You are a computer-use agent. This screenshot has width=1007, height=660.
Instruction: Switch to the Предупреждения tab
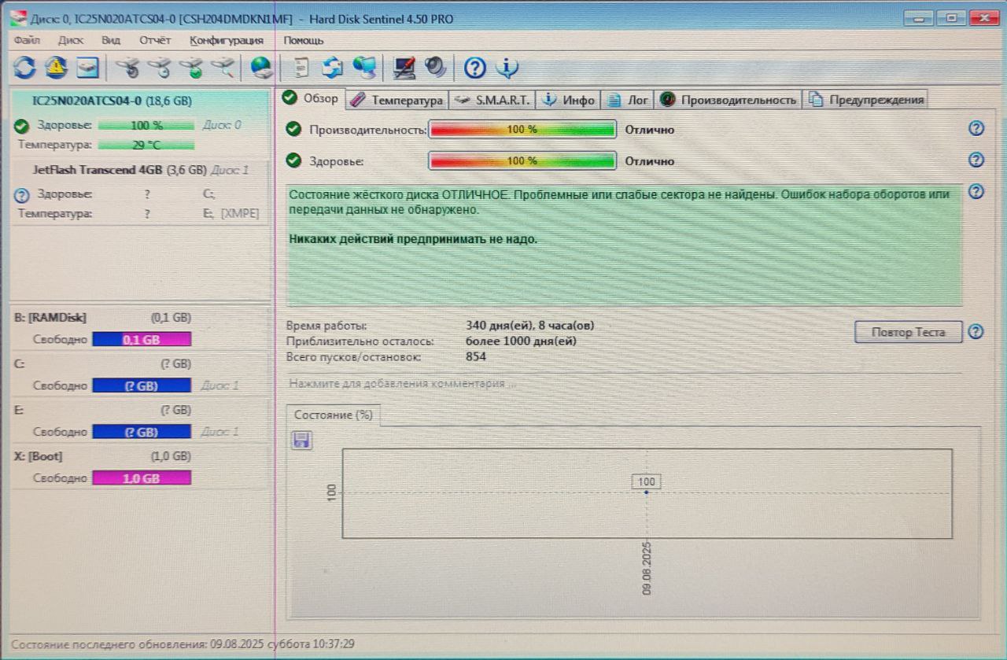865,100
